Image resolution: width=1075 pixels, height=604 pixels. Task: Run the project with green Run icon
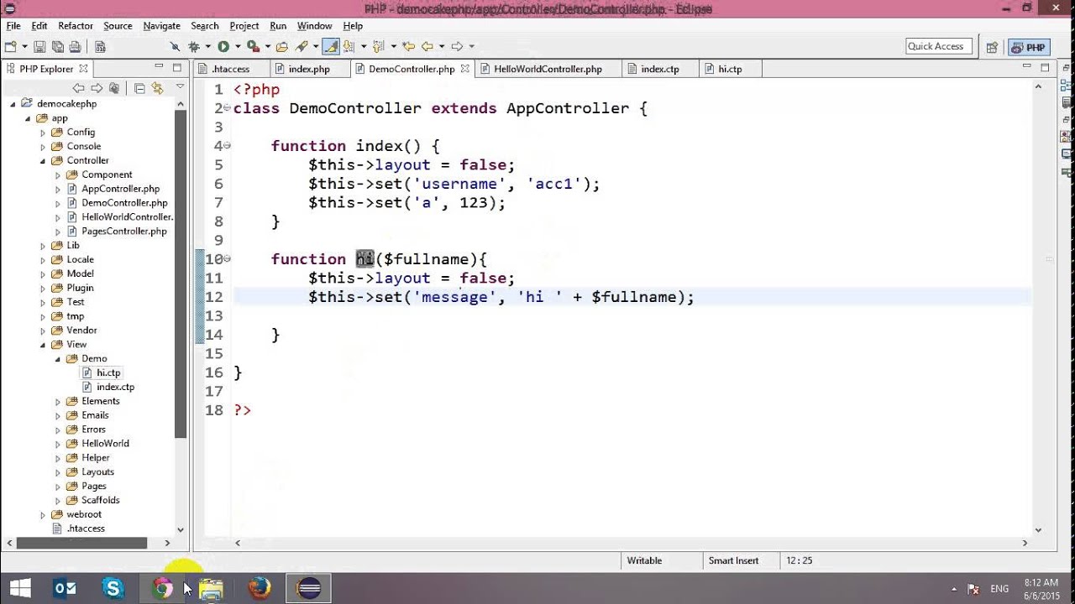[x=223, y=47]
